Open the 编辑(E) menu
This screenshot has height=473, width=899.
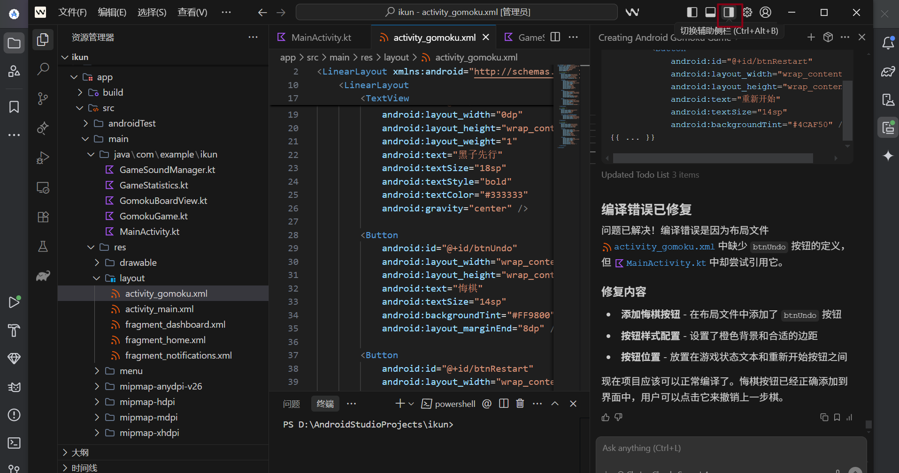[x=112, y=12]
